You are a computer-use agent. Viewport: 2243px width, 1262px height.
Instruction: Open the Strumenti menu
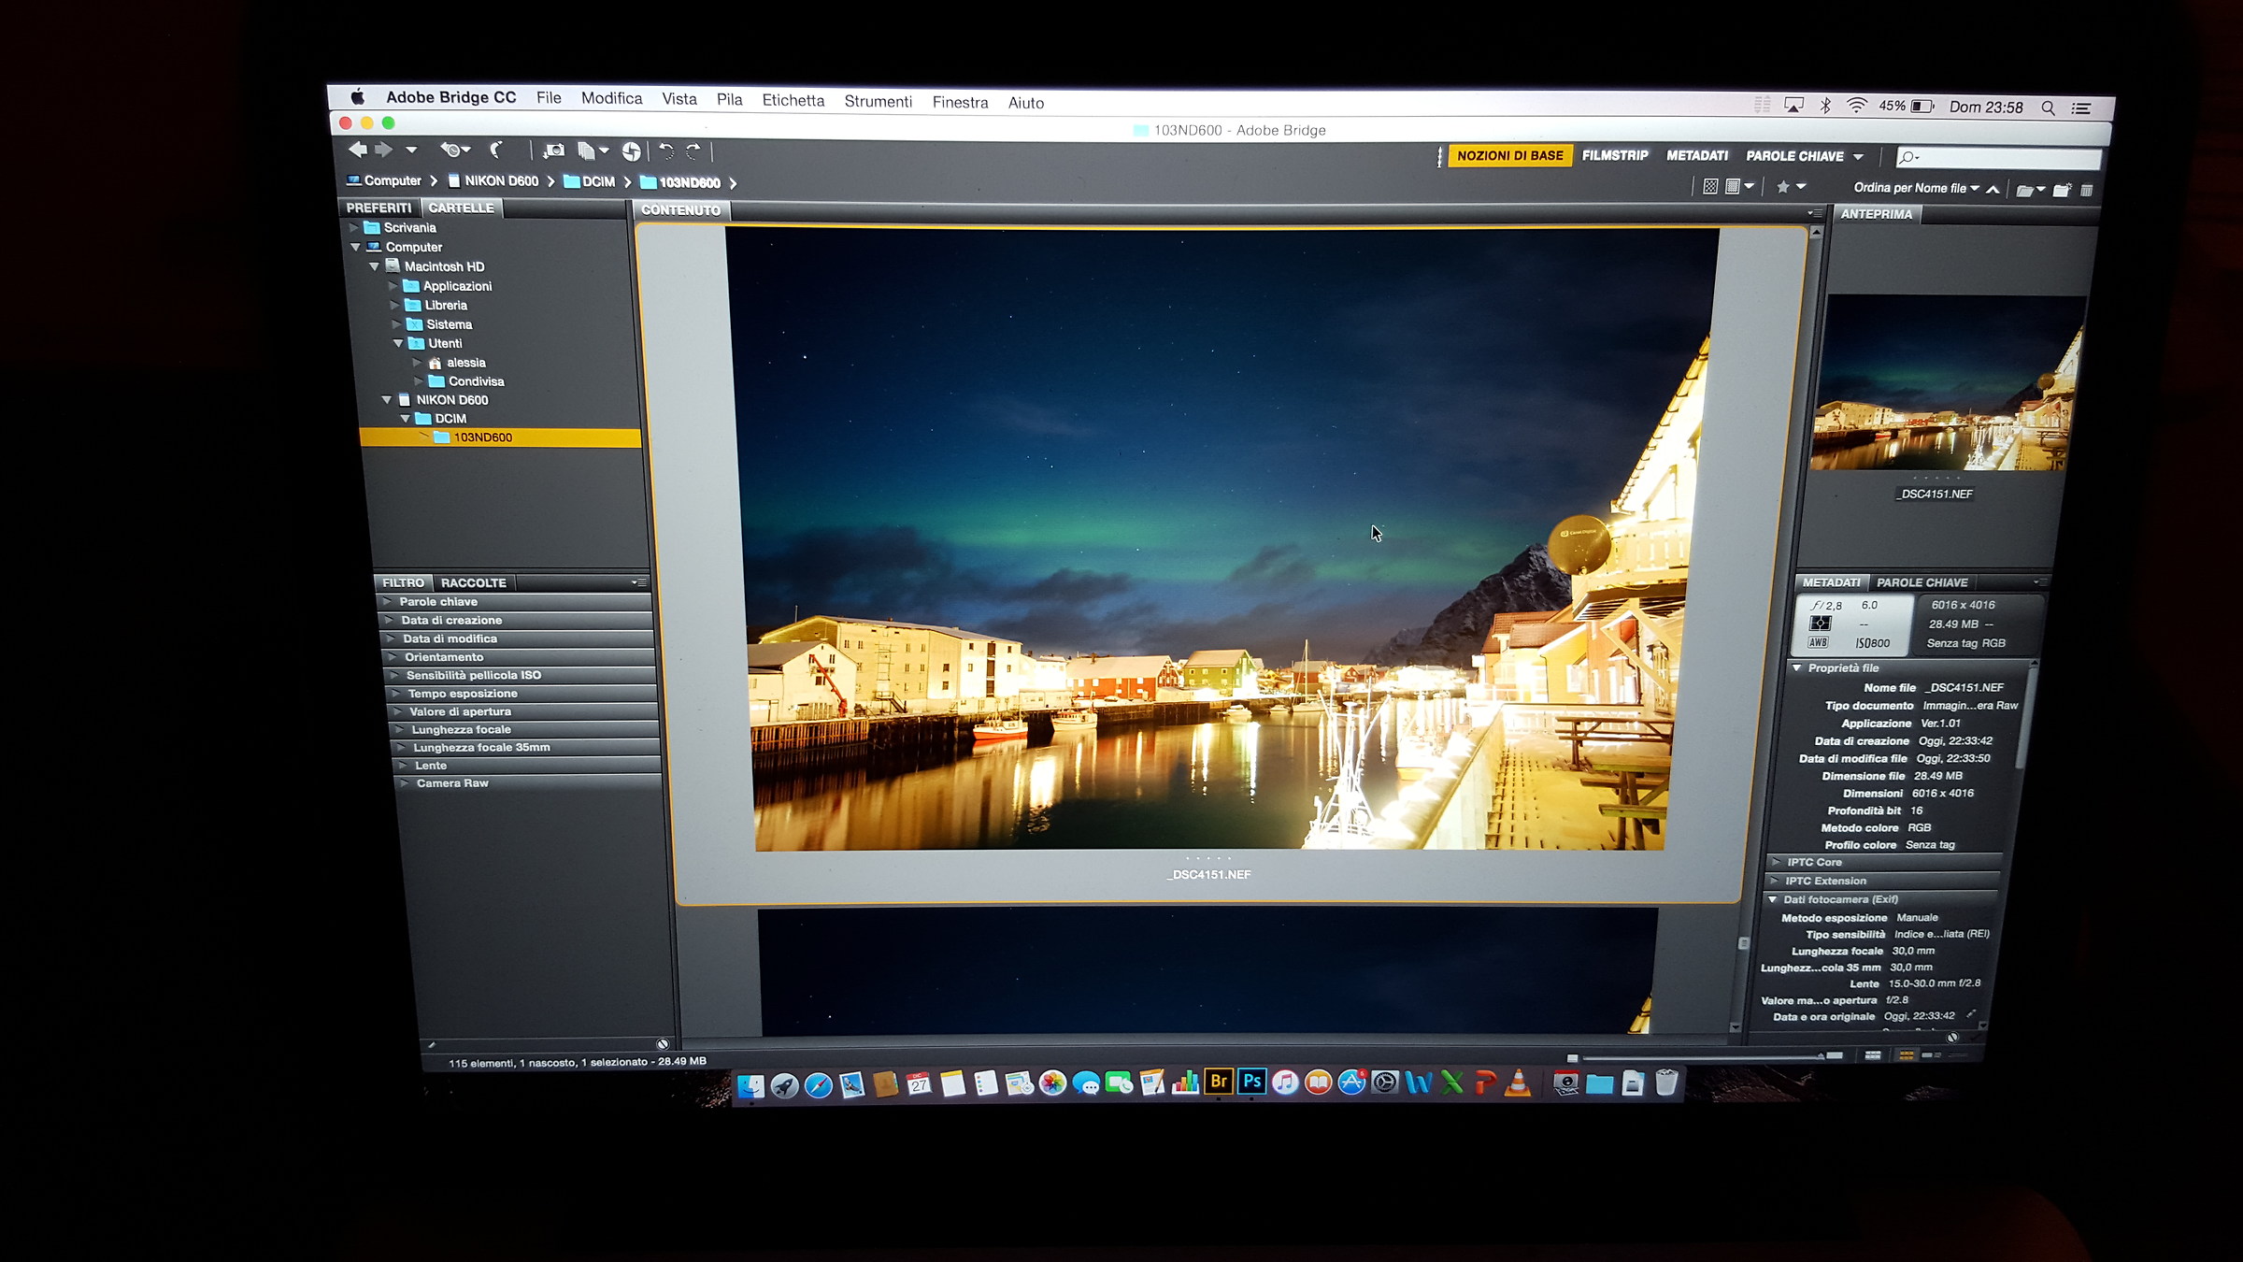[x=878, y=102]
